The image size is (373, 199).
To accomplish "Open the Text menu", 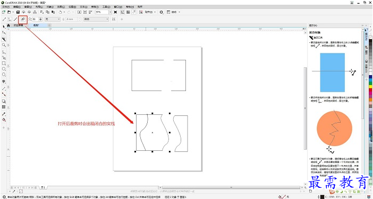I will click(83, 7).
